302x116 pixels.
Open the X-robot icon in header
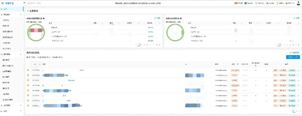point(268,3)
